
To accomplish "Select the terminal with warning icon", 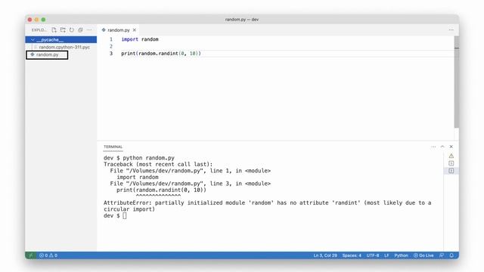I will [x=451, y=156].
